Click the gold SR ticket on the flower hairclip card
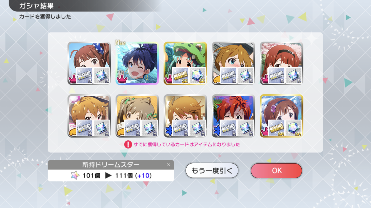Screen dimensions: 371x208 (x=277, y=128)
